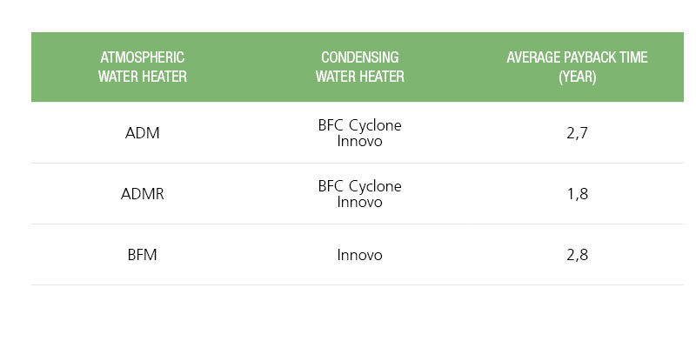696x348 pixels.
Task: Click BFC Cyclone in the ADM row
Action: (x=359, y=125)
